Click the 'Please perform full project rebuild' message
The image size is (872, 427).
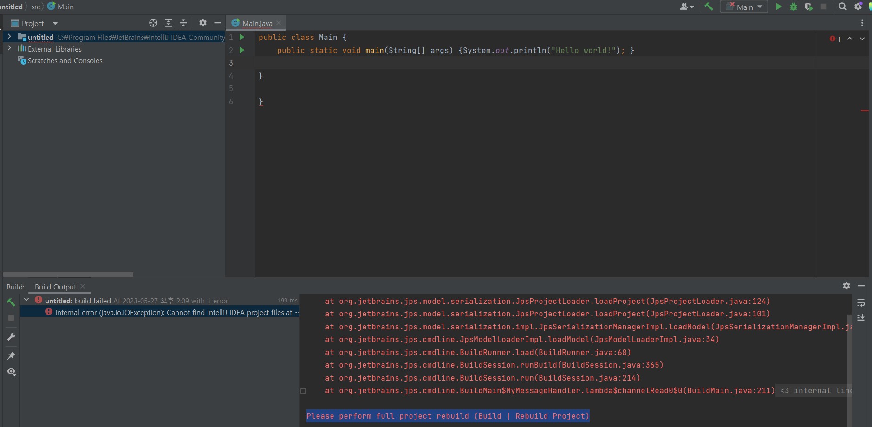[448, 416]
